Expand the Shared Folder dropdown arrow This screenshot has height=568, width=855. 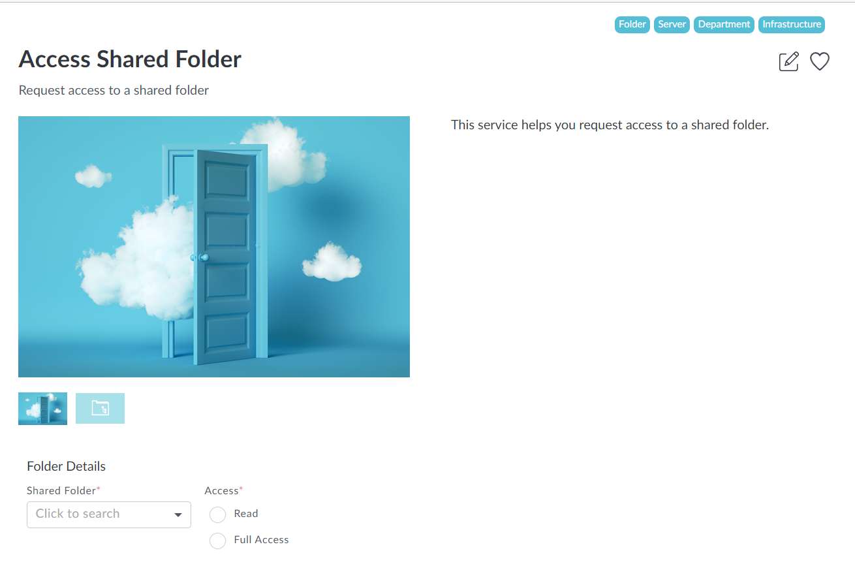178,515
